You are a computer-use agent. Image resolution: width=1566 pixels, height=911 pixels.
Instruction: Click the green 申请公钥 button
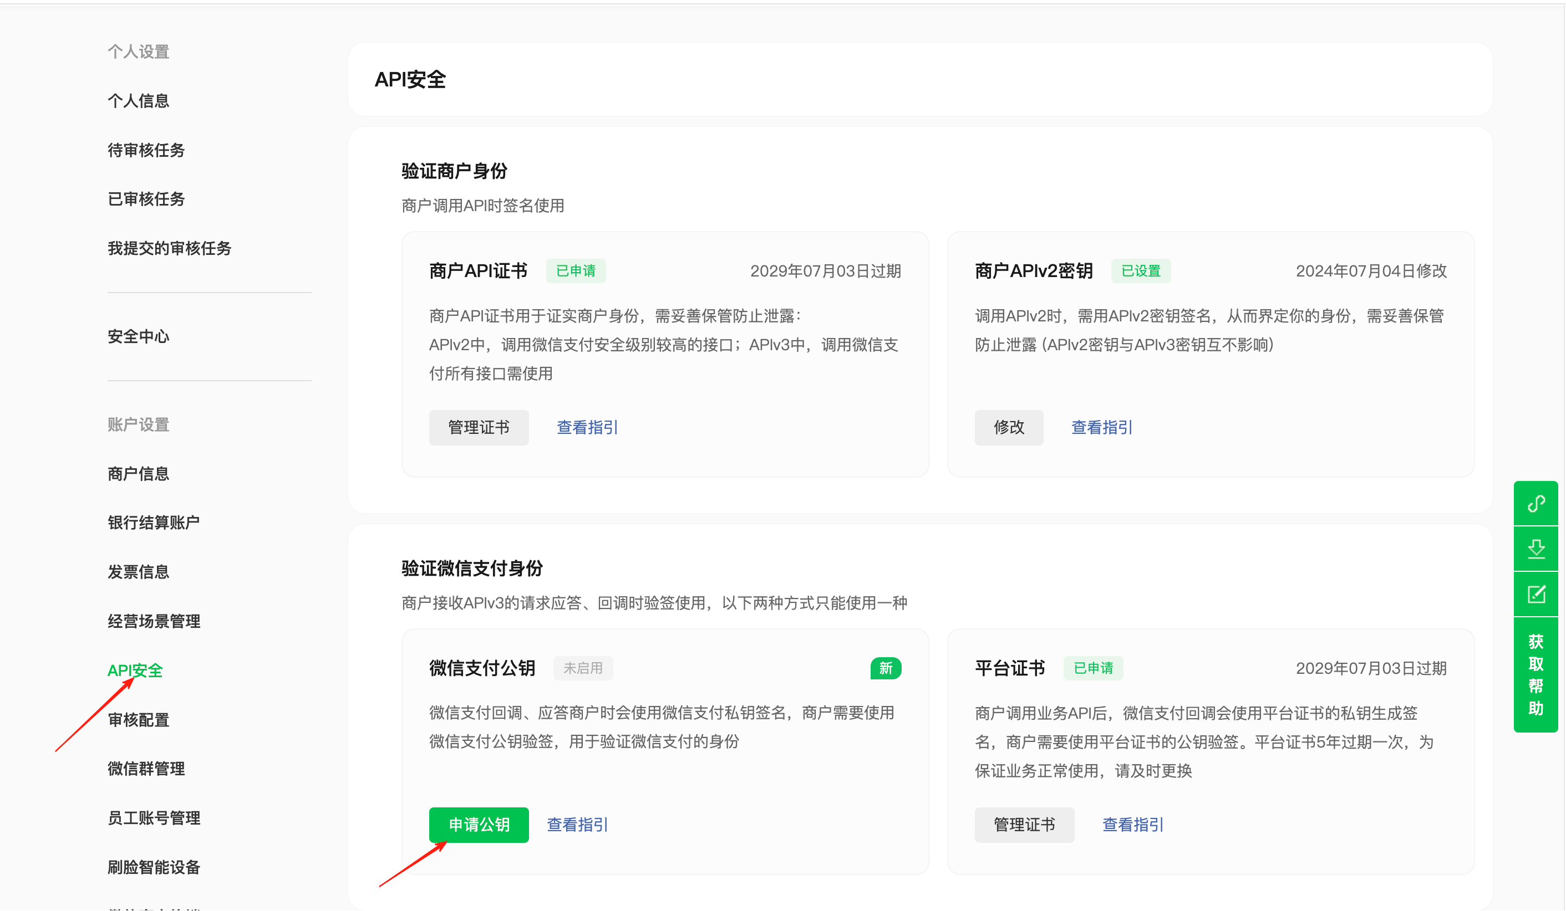click(479, 825)
